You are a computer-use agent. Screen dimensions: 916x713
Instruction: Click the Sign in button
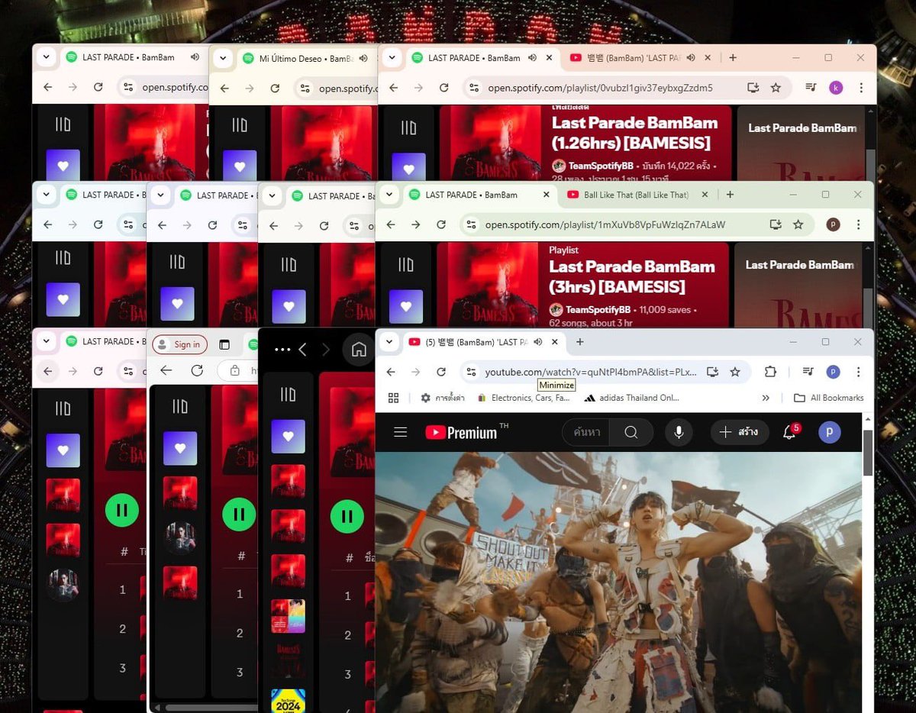pyautogui.click(x=180, y=344)
